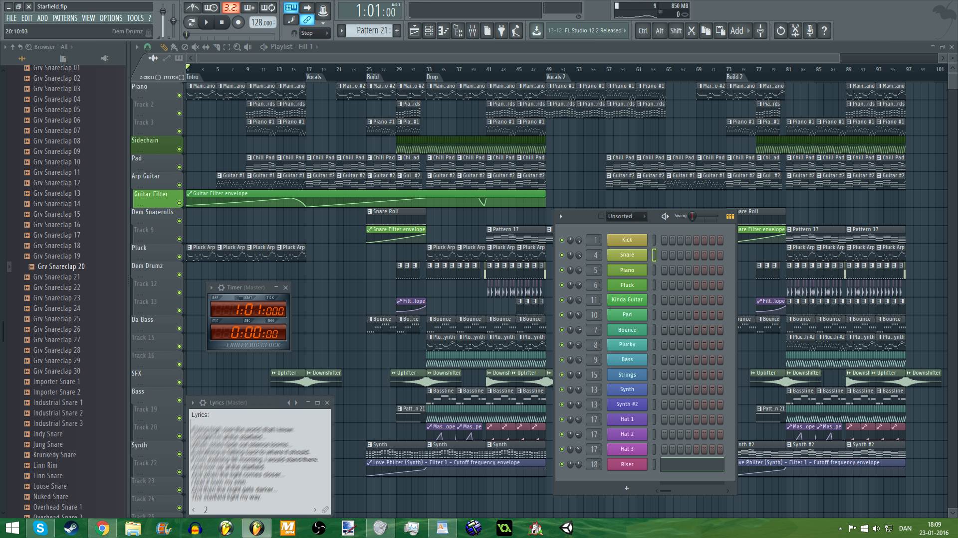Open the Unsorted channel filter dropdown
Image resolution: width=958 pixels, height=538 pixels.
click(626, 216)
